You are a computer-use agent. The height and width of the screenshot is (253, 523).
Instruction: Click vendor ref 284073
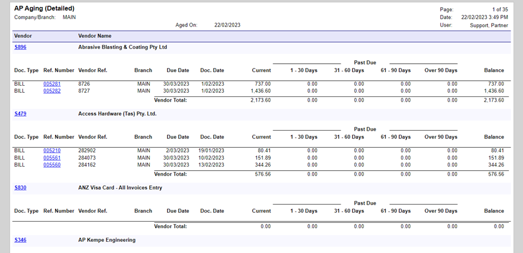tap(86, 158)
